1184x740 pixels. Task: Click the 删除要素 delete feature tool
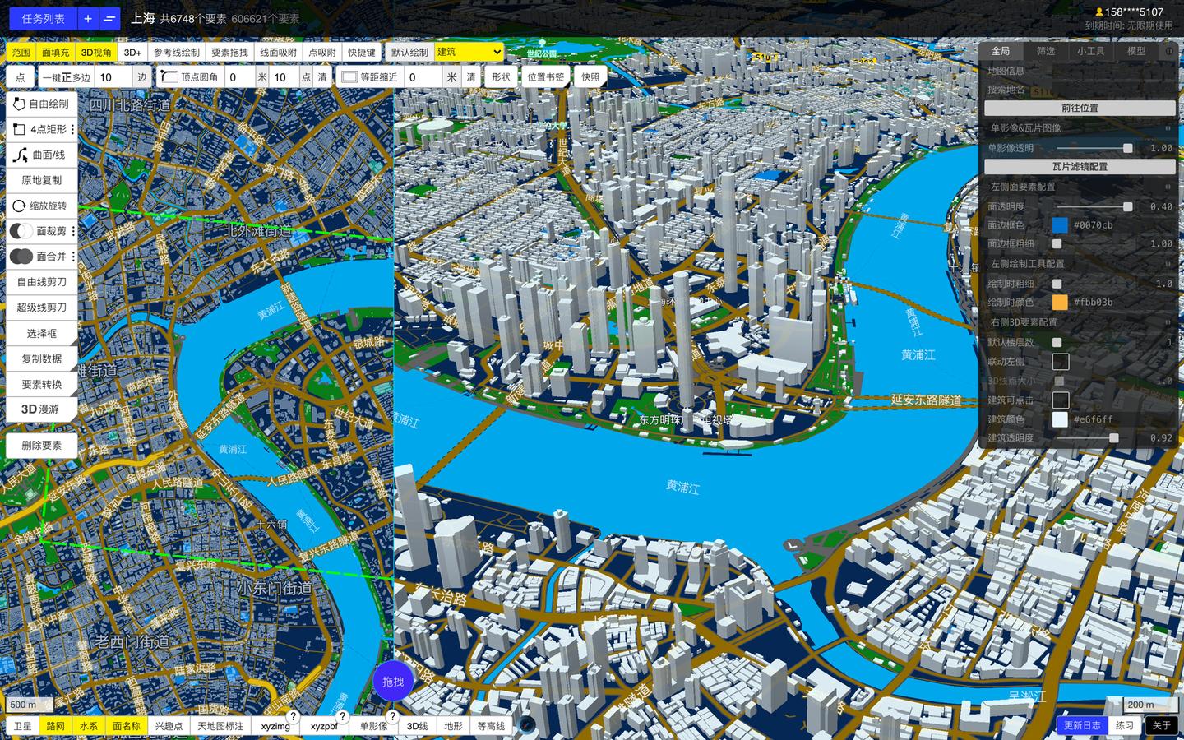coord(41,445)
